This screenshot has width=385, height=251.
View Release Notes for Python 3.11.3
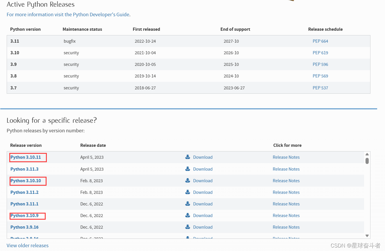point(286,169)
